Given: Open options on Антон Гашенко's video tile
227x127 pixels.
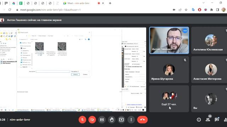Looking at the screenshot, I should [185, 31].
